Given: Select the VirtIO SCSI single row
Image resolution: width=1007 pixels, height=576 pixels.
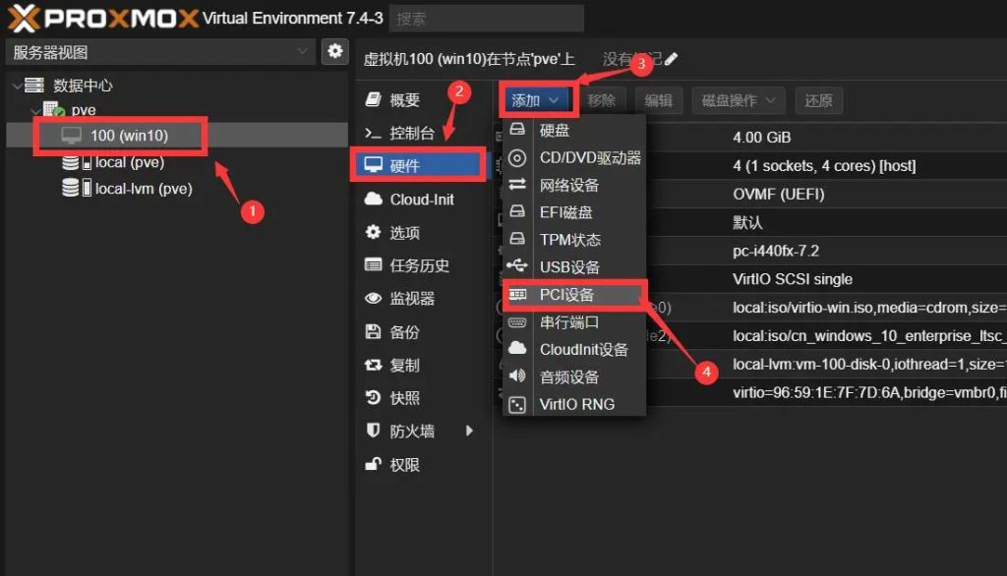Looking at the screenshot, I should click(x=750, y=279).
